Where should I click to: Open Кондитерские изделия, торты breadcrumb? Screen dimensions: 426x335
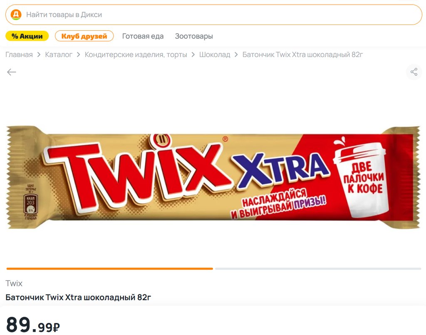[136, 55]
